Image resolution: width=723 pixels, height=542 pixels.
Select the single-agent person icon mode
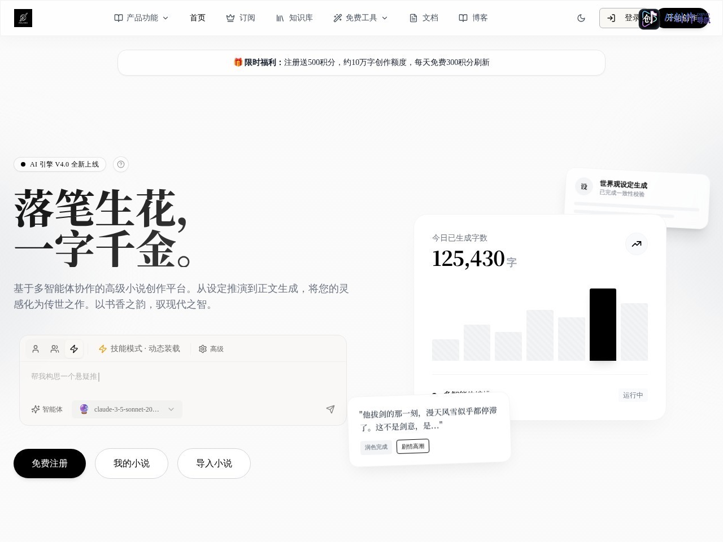[36, 349]
